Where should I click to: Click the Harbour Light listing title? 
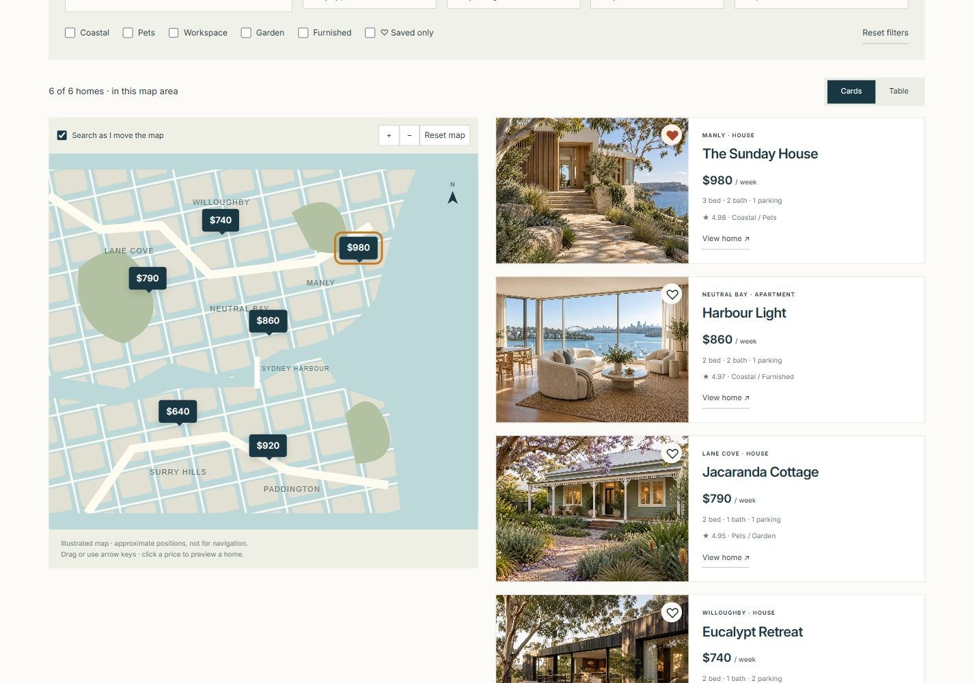(744, 313)
